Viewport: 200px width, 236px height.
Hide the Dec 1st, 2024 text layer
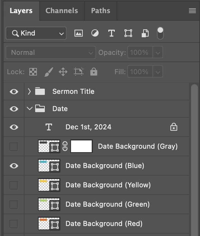point(14,127)
